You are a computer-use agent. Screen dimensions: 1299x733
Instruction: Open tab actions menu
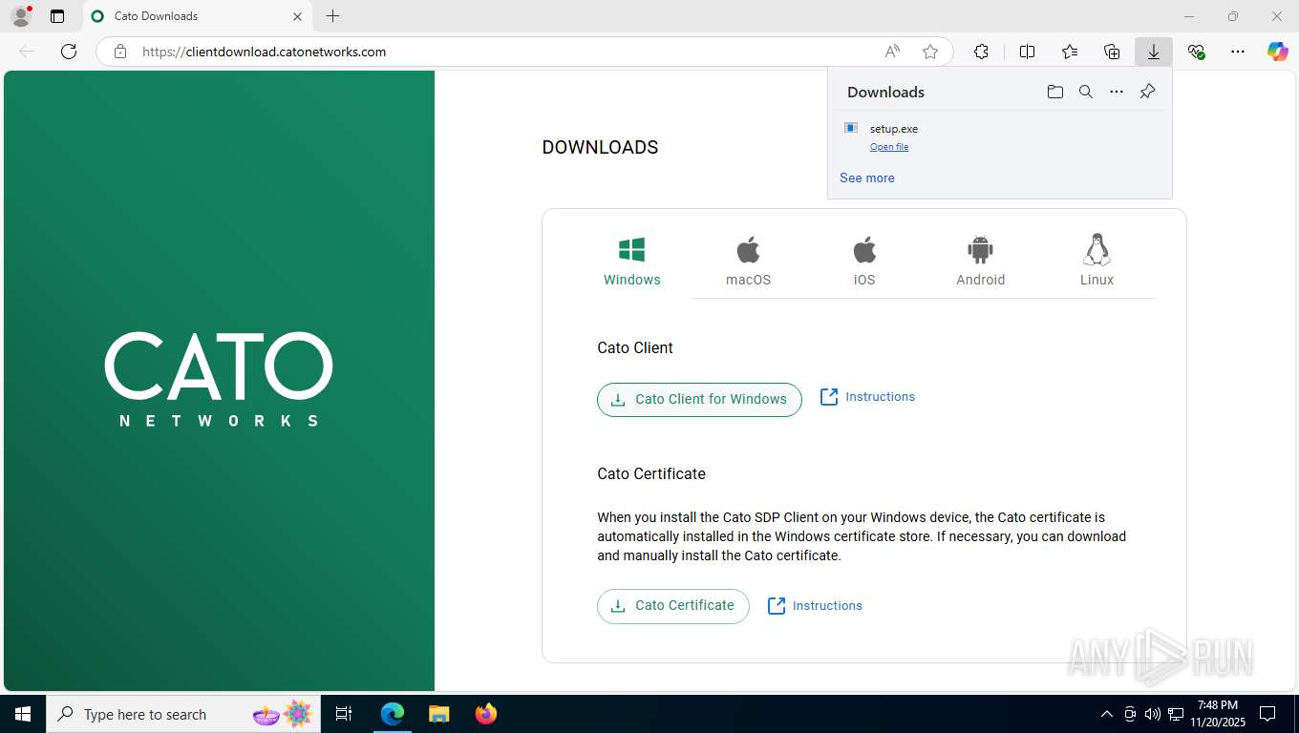(x=57, y=16)
